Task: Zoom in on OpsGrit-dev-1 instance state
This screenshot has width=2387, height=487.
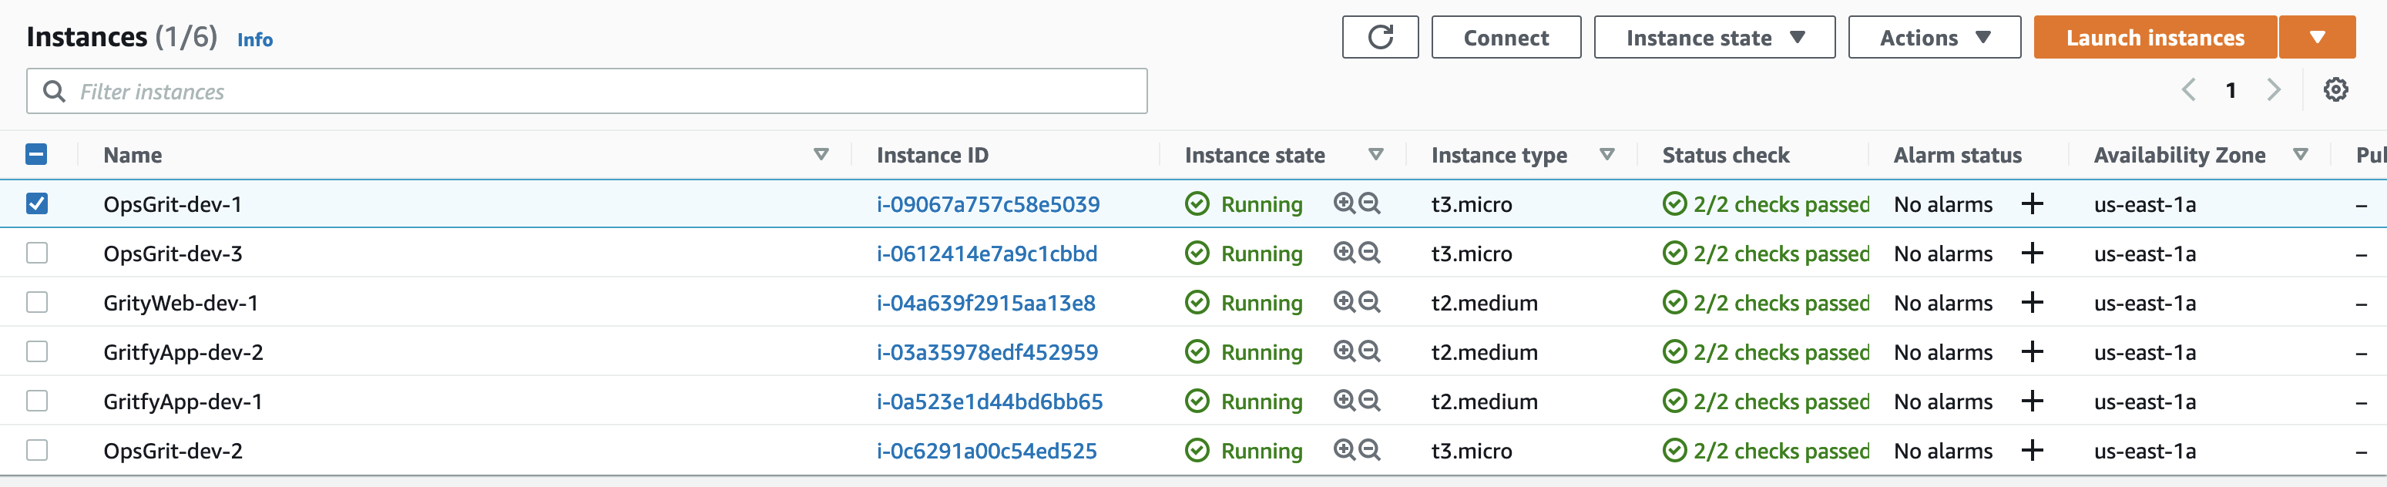Action: (x=1344, y=203)
